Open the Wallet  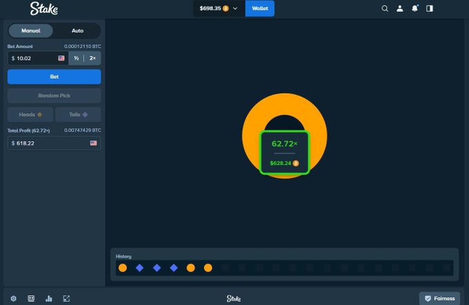[259, 8]
